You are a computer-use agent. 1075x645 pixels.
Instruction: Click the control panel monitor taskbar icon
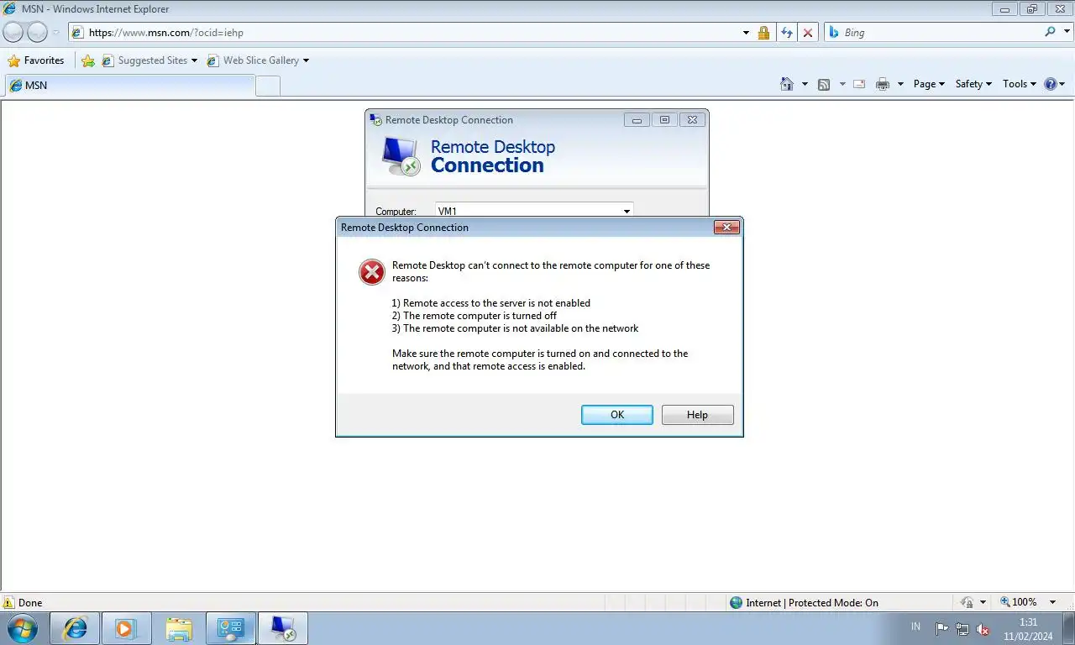tap(230, 628)
